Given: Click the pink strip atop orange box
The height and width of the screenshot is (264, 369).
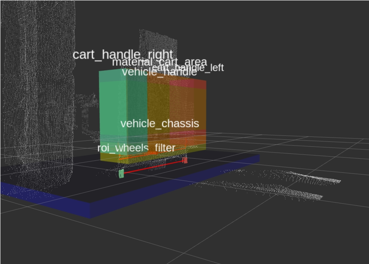Looking at the screenshot, I should pyautogui.click(x=187, y=83).
